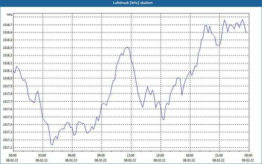Click the 1017,1 y-axis label
Screen dimensions: 262x164
[8, 147]
